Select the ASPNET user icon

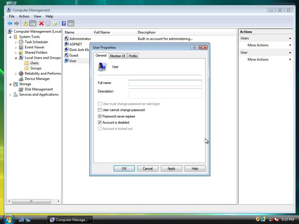coord(67,44)
